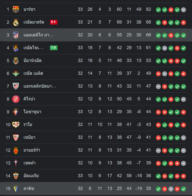
Task: Click the Cádiz club crest
Action: click(16, 189)
